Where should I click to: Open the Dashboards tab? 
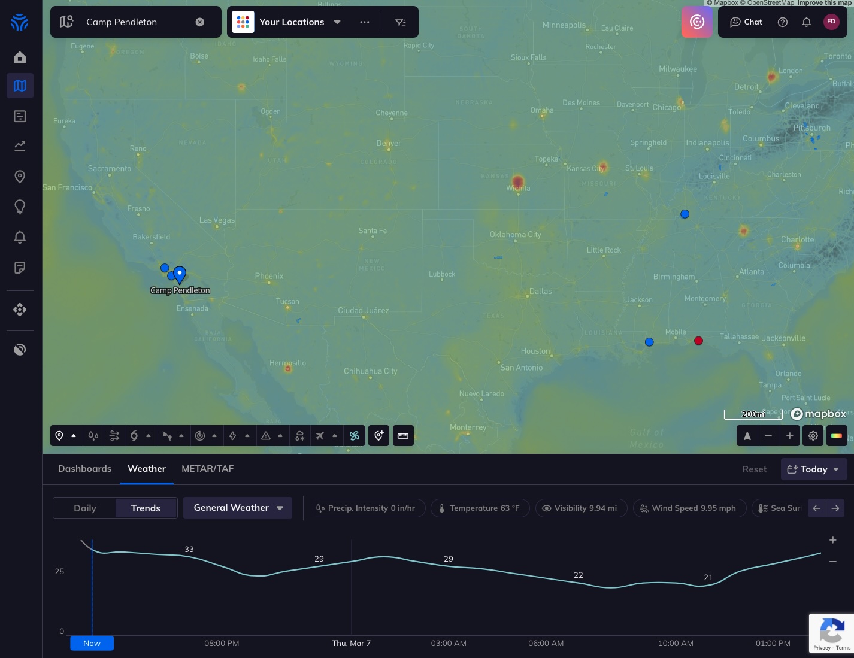click(84, 469)
